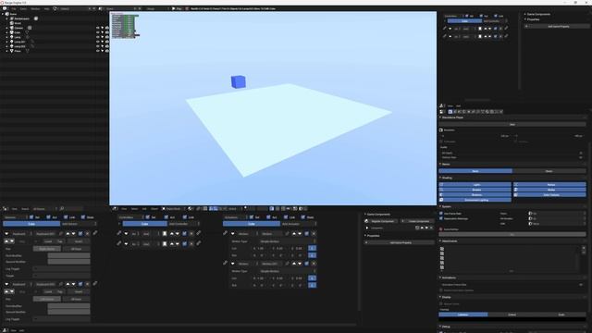The image size is (592, 333).
Task: Open the Window menu
Action: 35,8
